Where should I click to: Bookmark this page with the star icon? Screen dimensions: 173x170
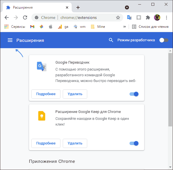(x=118, y=17)
